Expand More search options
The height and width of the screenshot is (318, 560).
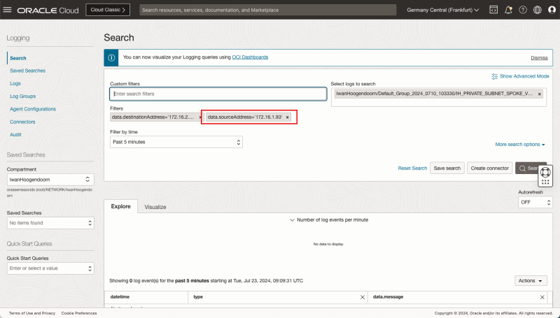pyautogui.click(x=519, y=144)
